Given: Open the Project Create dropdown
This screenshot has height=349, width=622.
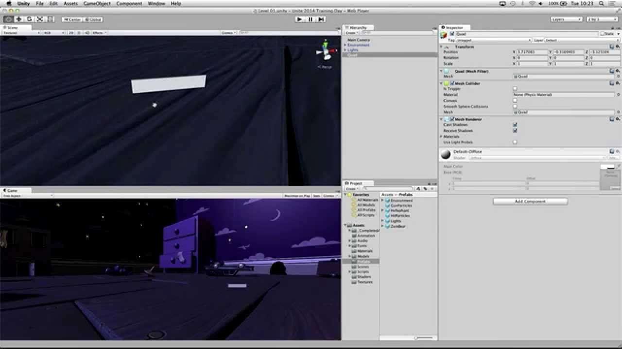Looking at the screenshot, I should tap(351, 189).
